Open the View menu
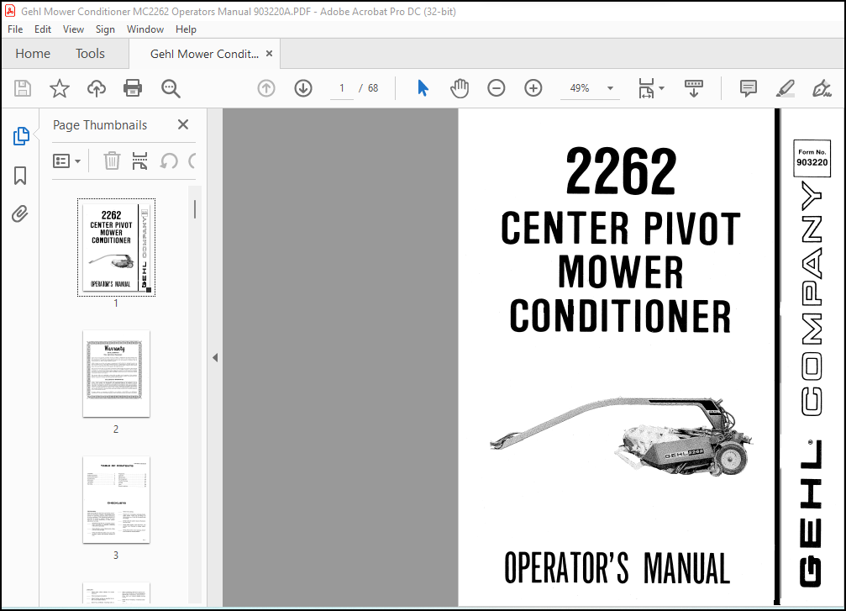Image resolution: width=846 pixels, height=611 pixels. pyautogui.click(x=73, y=29)
